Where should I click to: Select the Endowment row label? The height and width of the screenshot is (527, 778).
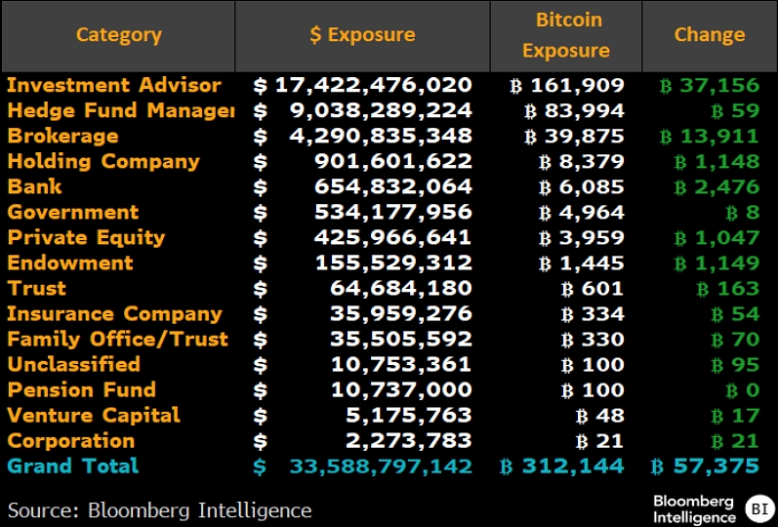pyautogui.click(x=70, y=263)
